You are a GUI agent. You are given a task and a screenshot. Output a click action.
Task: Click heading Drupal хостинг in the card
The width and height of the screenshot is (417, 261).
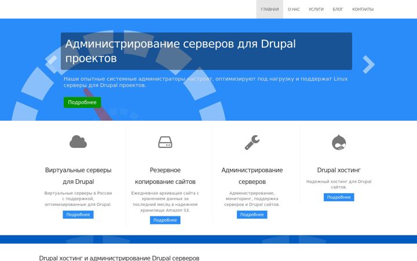[x=339, y=170]
